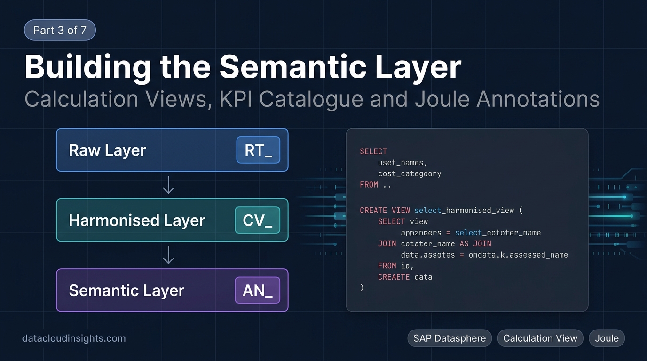Click the SAP Datasphere tag

(450, 338)
